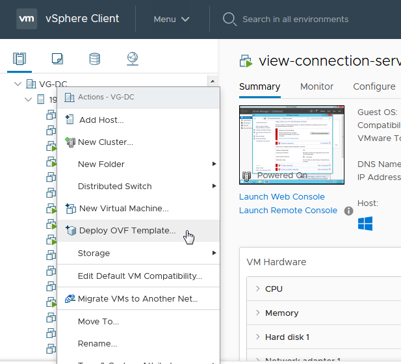This screenshot has height=364, width=401.
Task: Click the New Virtual Machine icon
Action: [71, 209]
